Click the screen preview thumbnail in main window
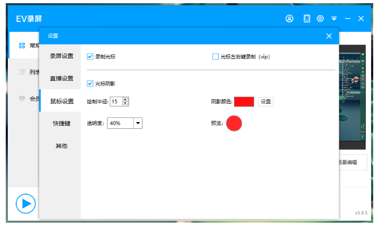This screenshot has width=380, height=228. (352, 97)
